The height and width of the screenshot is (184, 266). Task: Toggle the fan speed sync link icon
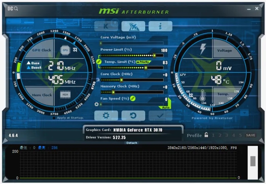(x=133, y=98)
